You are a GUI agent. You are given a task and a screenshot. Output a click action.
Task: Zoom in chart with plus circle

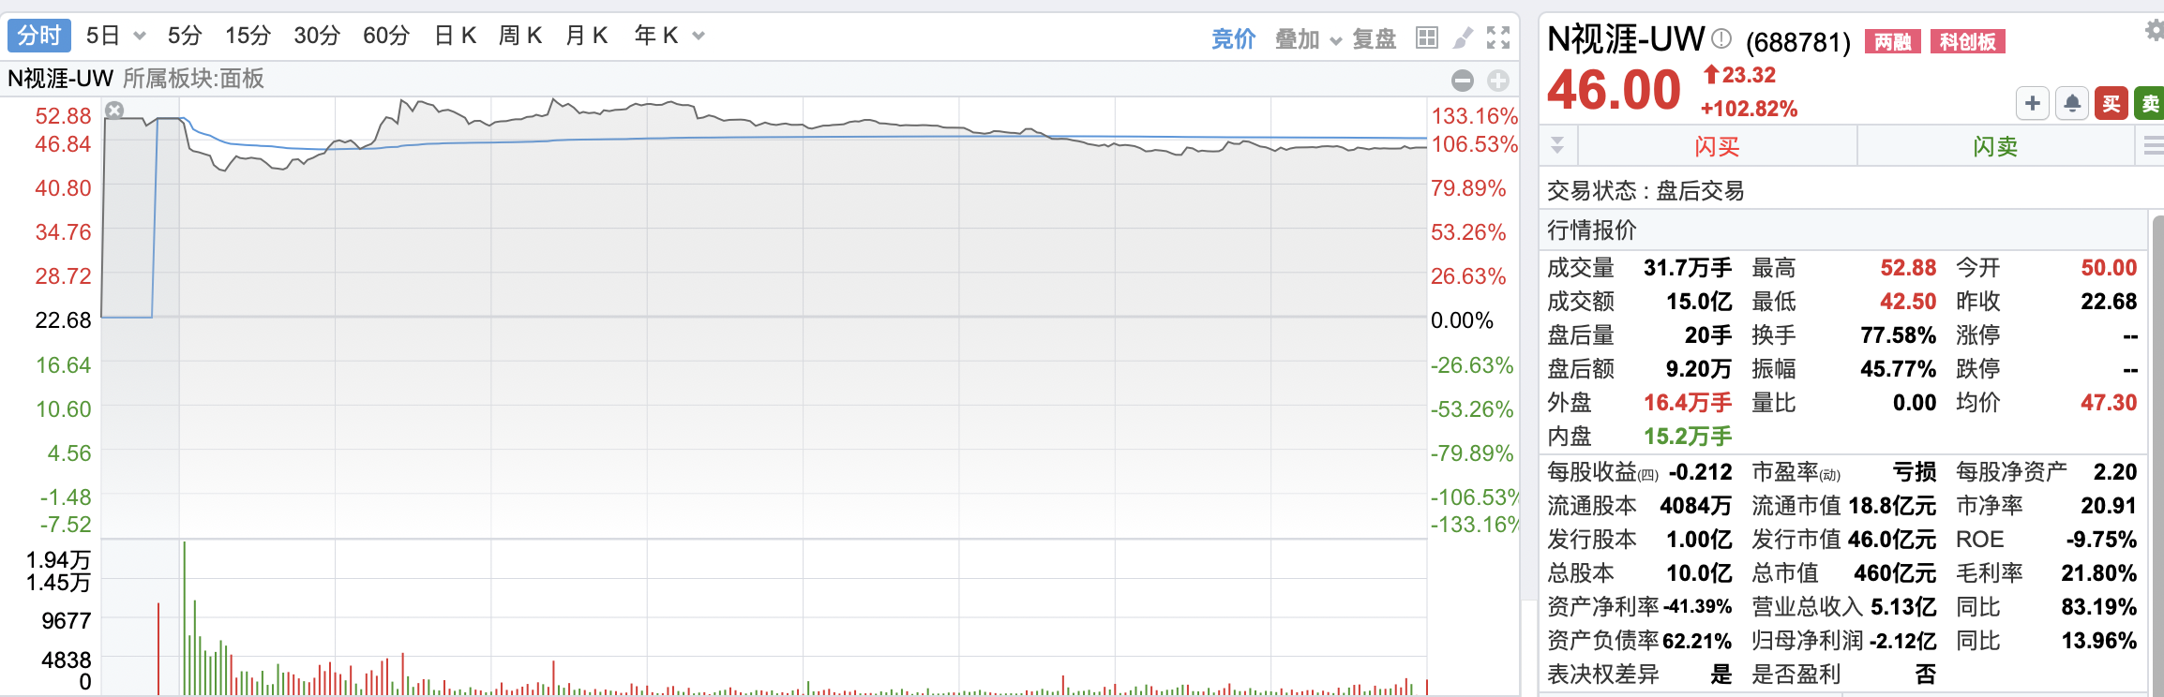(x=1498, y=81)
